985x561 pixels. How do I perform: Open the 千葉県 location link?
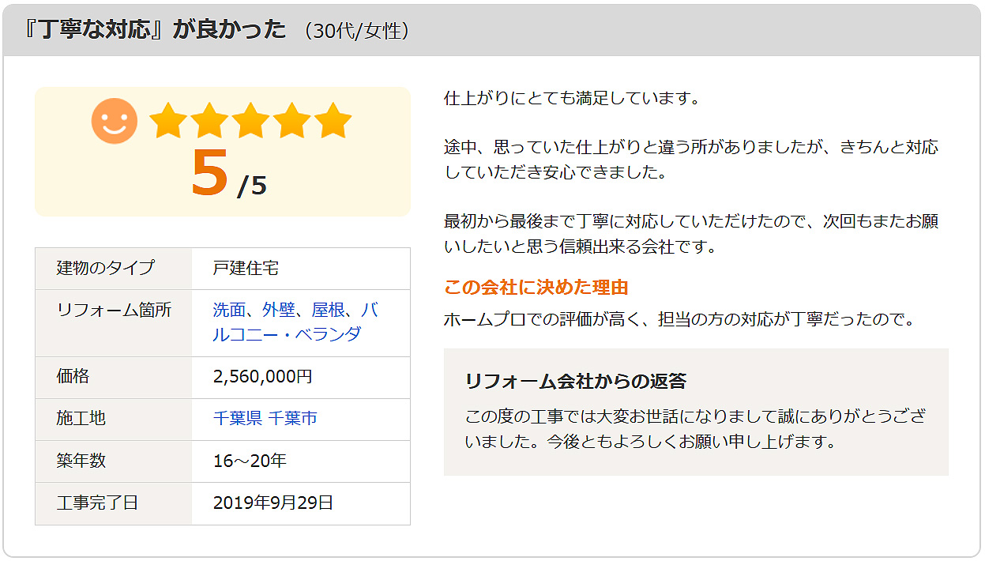coord(238,418)
